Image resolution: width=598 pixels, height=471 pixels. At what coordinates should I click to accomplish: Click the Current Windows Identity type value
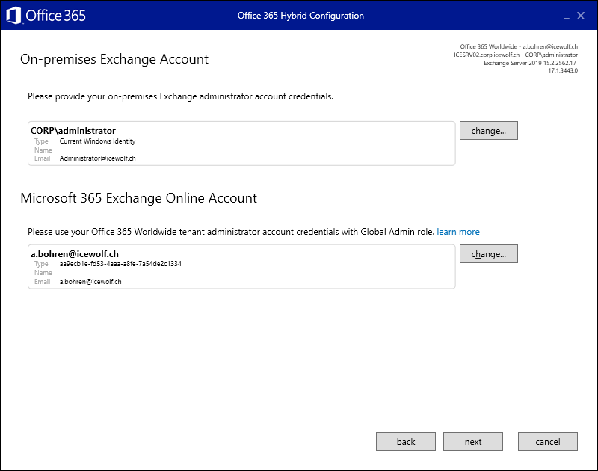click(x=97, y=141)
